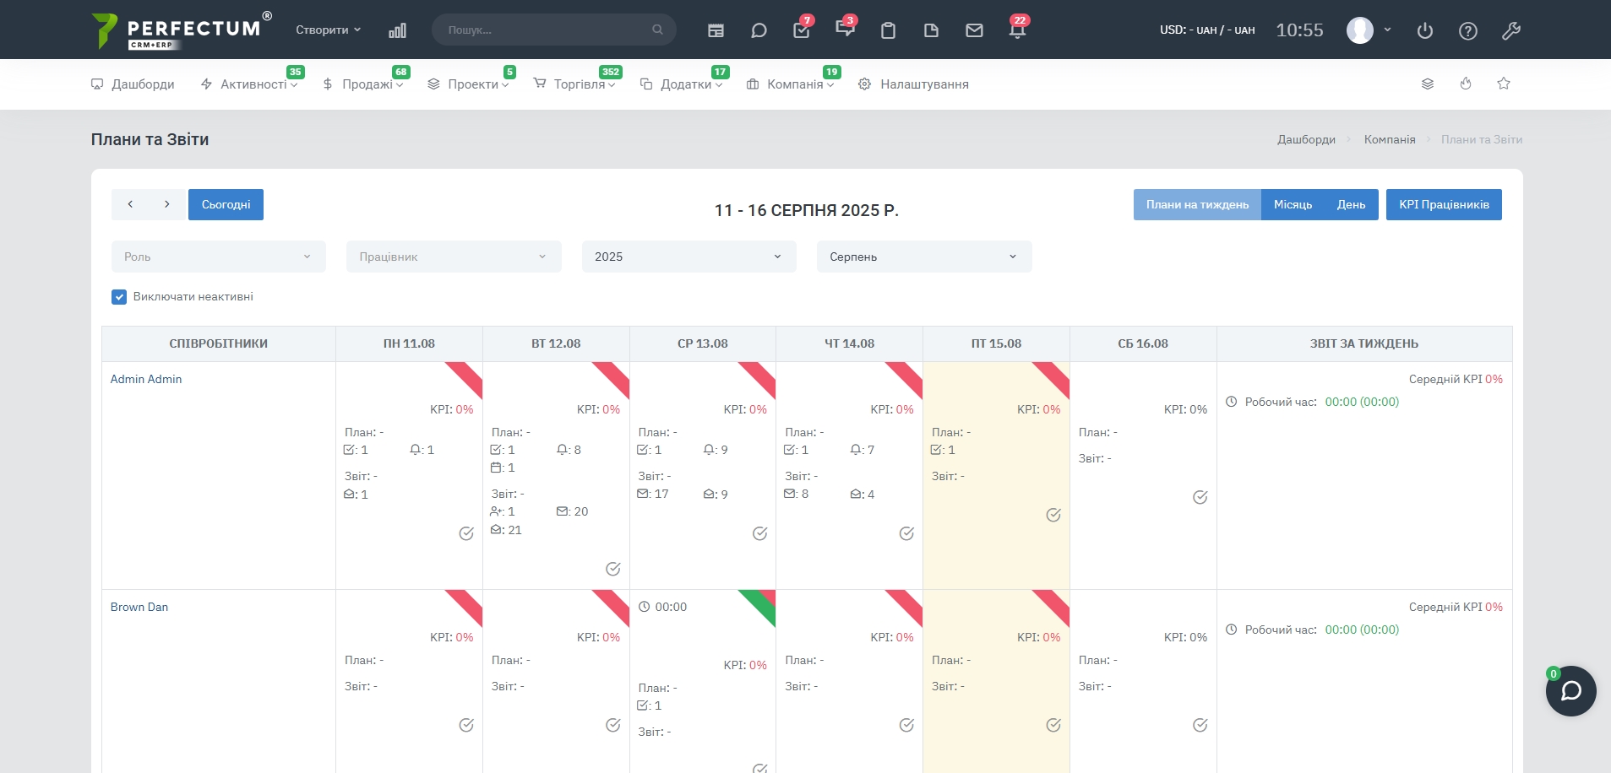The width and height of the screenshot is (1611, 773).
Task: Switch to Місяць view
Action: [x=1293, y=204]
